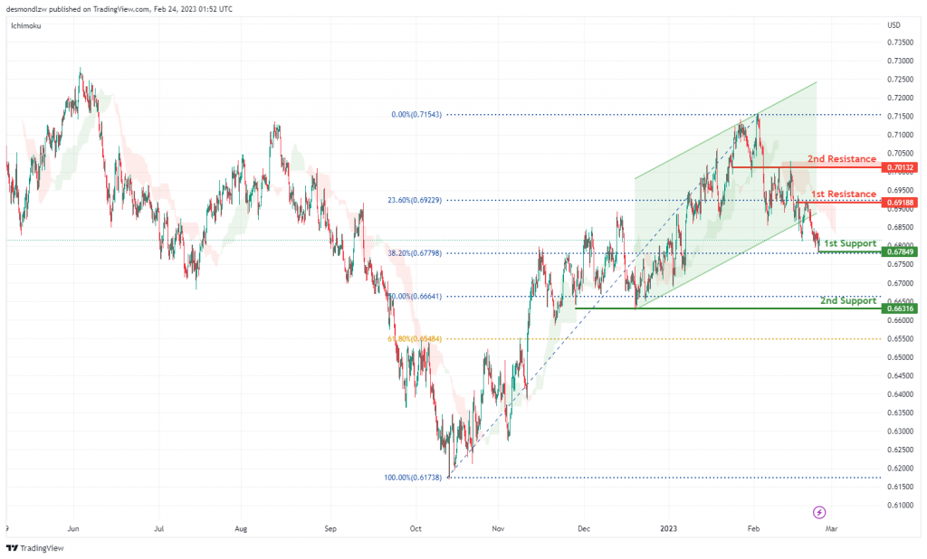Click the TradingView logo icon

(x=12, y=548)
